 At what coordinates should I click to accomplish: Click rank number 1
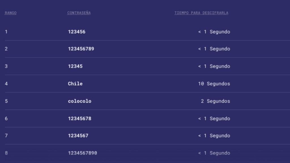point(6,32)
